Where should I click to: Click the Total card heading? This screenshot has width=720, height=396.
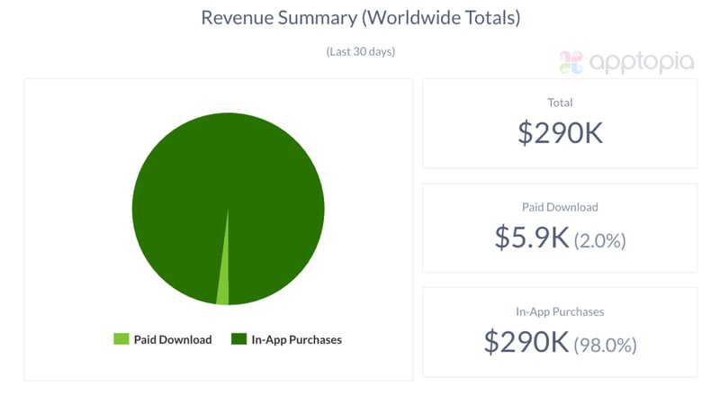pyautogui.click(x=560, y=103)
